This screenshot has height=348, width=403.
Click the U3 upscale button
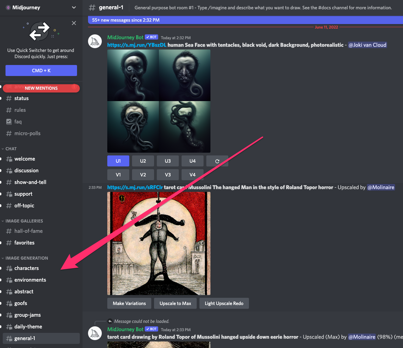click(x=168, y=161)
